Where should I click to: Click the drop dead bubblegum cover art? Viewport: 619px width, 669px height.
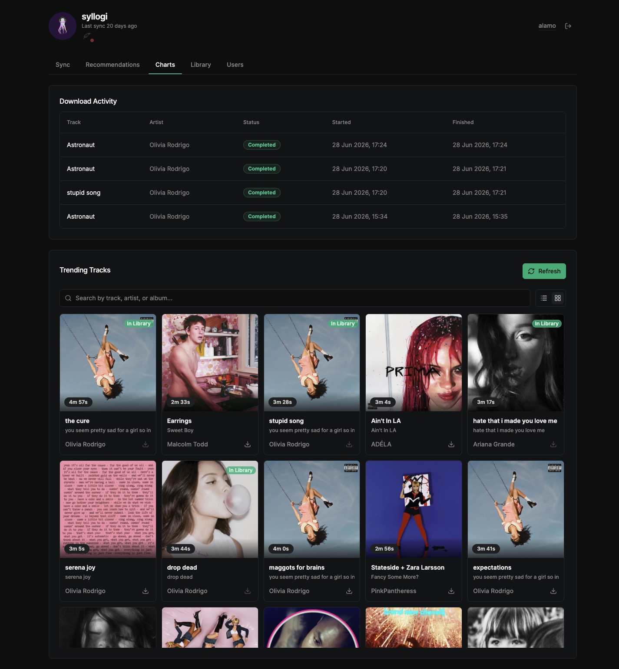210,509
